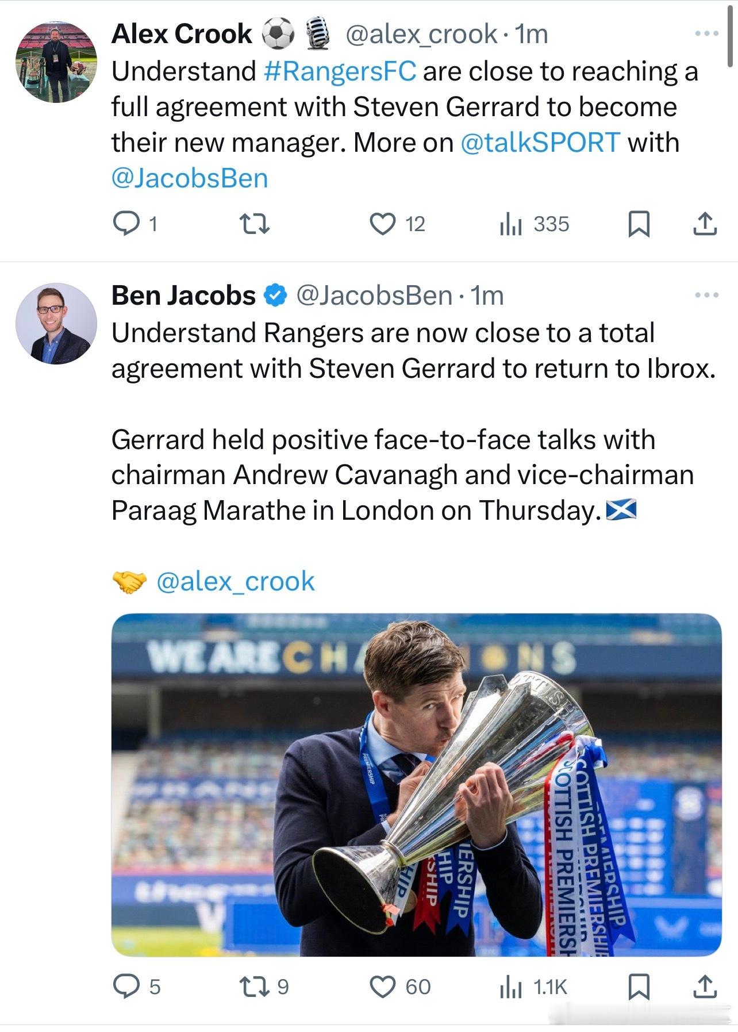Open @JacobsBen mention in Alex Crook's tweet
Image resolution: width=738 pixels, height=1032 pixels.
[190, 178]
